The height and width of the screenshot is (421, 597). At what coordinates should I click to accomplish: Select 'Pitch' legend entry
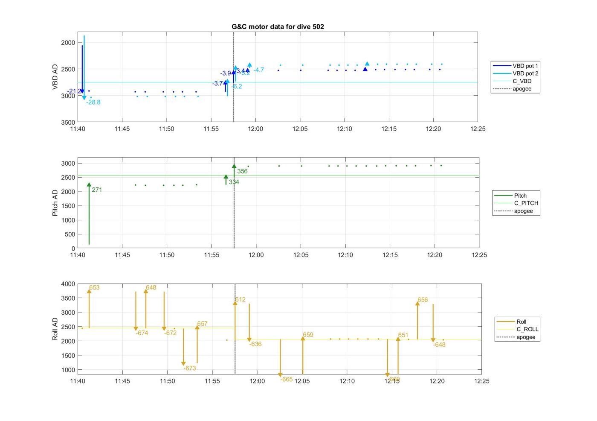pos(516,196)
